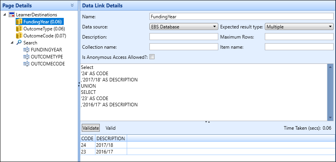Click the OutcomeCode data link icon
Screen dimensions: 336x162
pos(19,35)
